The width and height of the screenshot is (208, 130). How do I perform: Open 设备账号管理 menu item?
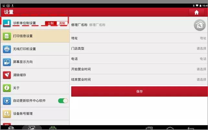pyautogui.click(x=35, y=114)
